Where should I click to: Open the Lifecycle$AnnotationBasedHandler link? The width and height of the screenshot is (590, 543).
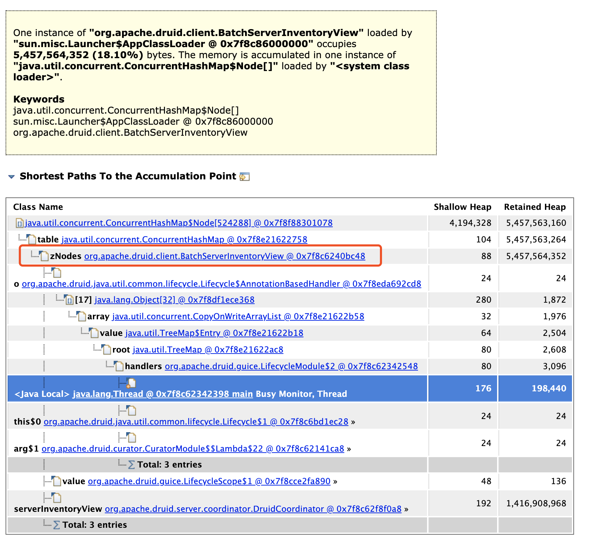pos(222,284)
